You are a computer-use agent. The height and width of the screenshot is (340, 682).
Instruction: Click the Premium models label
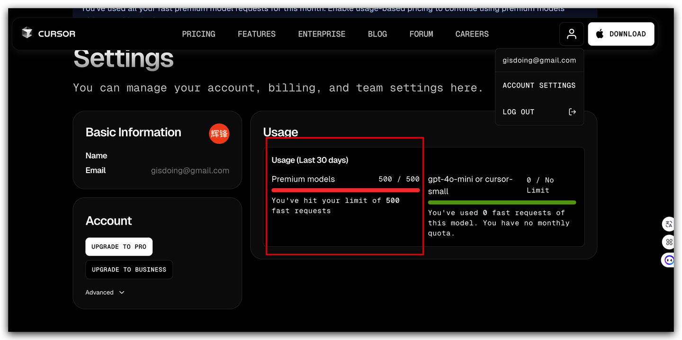(x=303, y=179)
